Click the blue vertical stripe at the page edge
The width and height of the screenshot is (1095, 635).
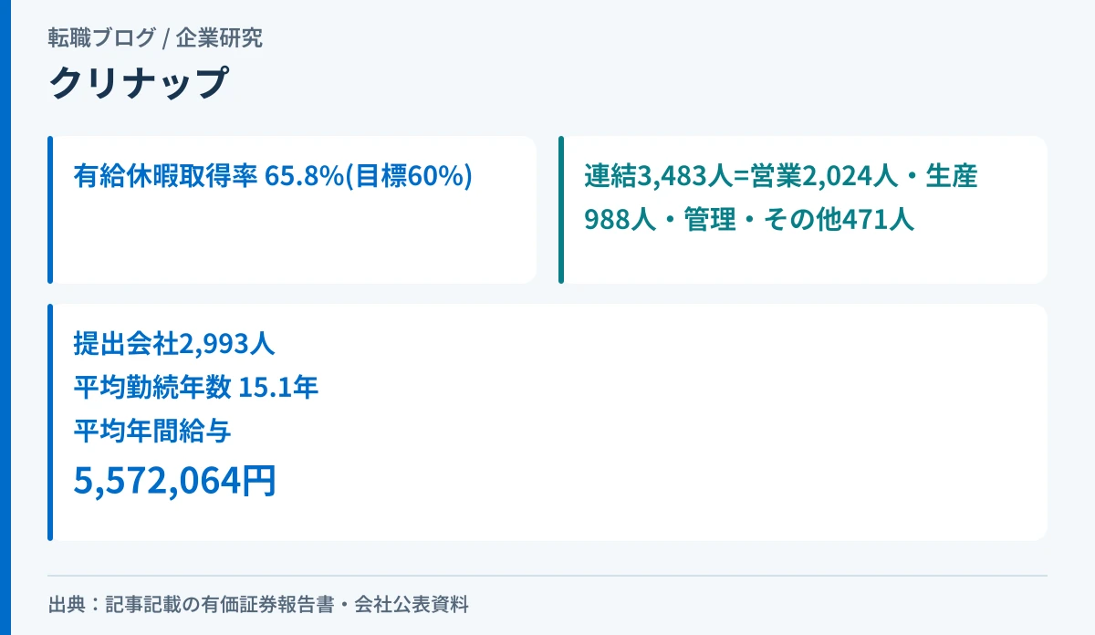click(x=5, y=317)
